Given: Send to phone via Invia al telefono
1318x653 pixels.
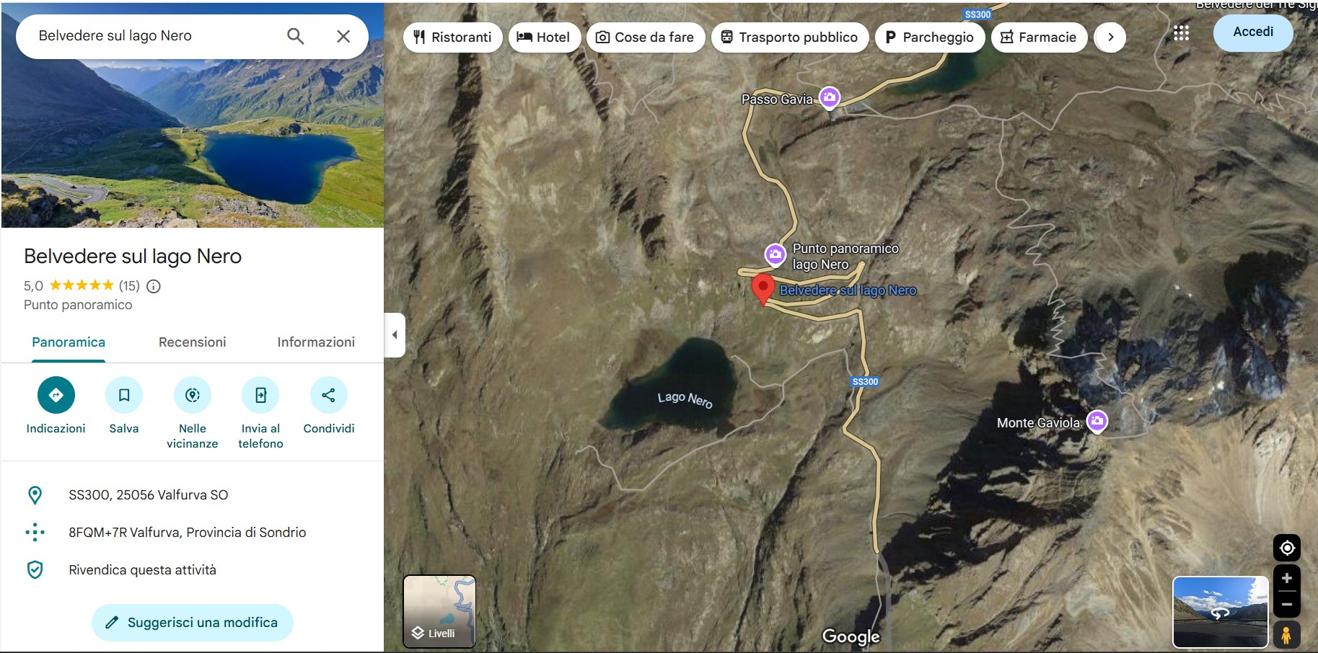Looking at the screenshot, I should coord(260,395).
